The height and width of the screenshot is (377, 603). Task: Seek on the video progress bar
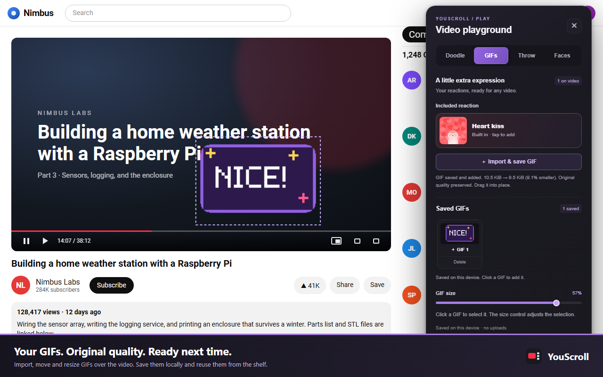pyautogui.click(x=201, y=231)
